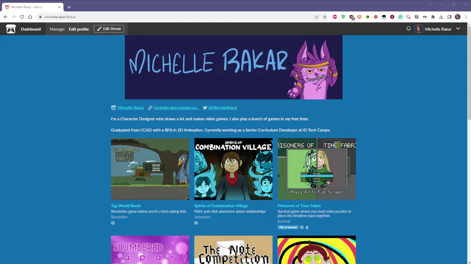Open the puzzle-piece Extensions menu
This screenshot has width=471, height=264.
[433, 17]
